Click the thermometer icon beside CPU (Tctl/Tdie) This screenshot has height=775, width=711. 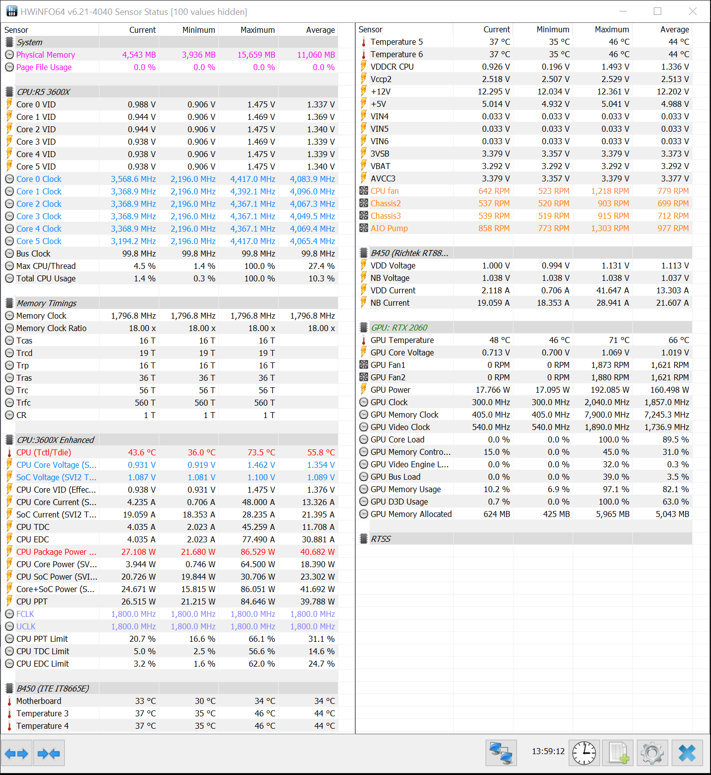click(9, 452)
